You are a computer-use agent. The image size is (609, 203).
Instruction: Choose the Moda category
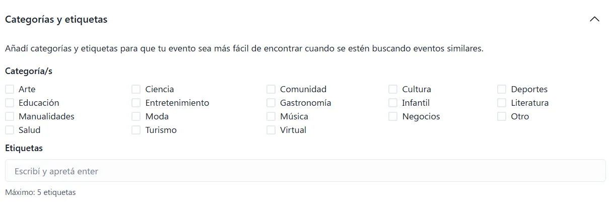(x=136, y=116)
